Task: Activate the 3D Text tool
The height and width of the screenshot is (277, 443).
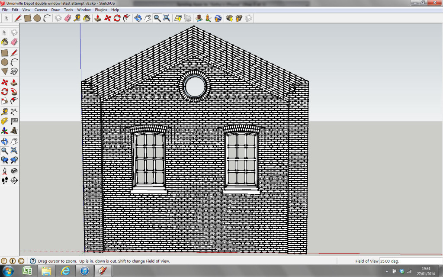Action: (14, 131)
